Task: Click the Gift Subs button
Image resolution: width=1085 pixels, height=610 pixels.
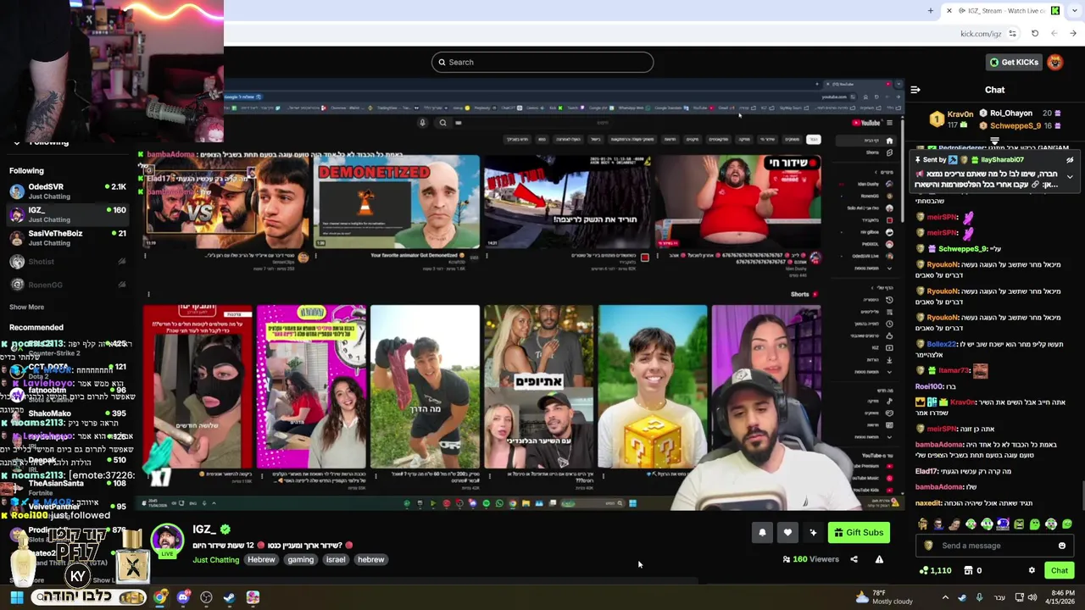Action: (859, 533)
